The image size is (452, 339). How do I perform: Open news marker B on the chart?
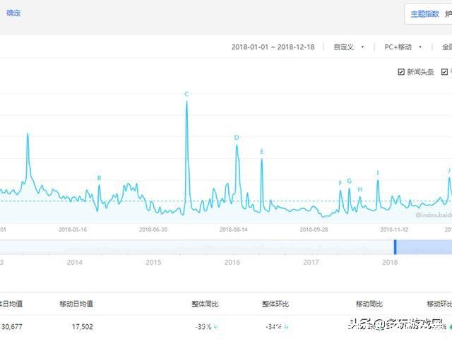[99, 178]
